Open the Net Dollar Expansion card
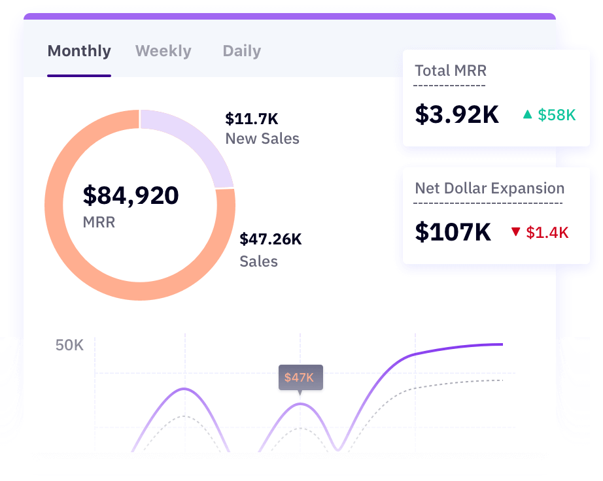The width and height of the screenshot is (603, 481). [497, 216]
